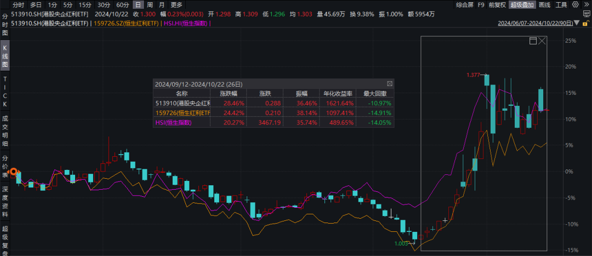Image resolution: width=592 pixels, height=256 pixels.
Task: Close the selected range box
Action: pyautogui.click(x=542, y=41)
